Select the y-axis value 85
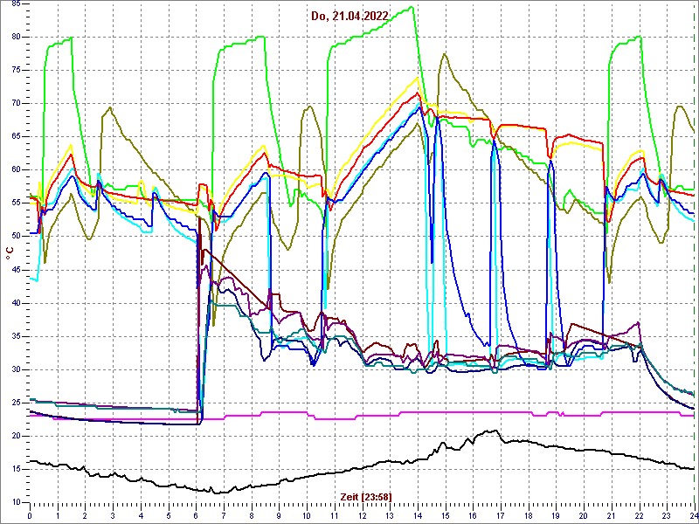 [15, 4]
